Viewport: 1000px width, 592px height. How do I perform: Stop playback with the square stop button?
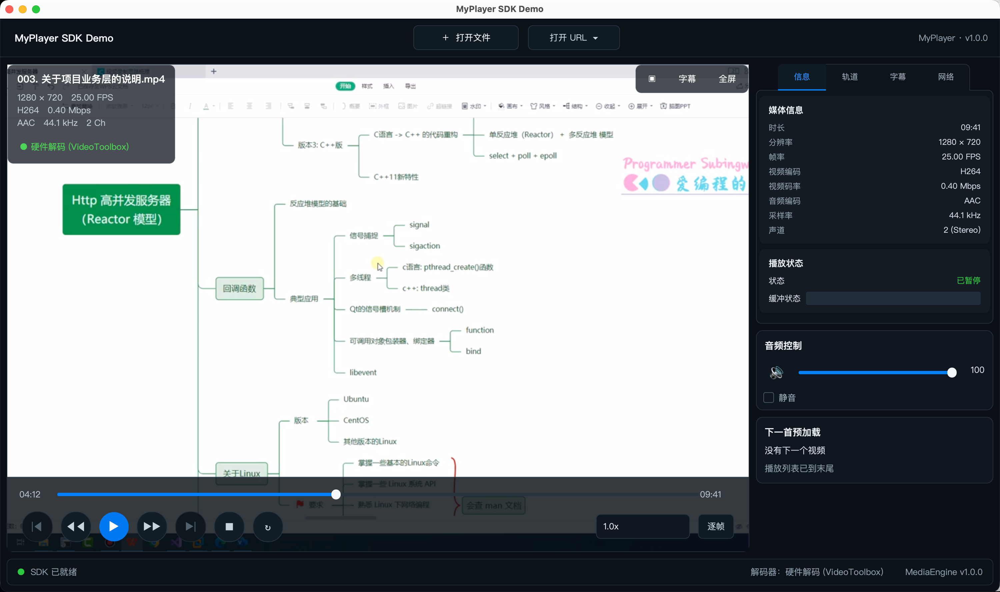229,527
